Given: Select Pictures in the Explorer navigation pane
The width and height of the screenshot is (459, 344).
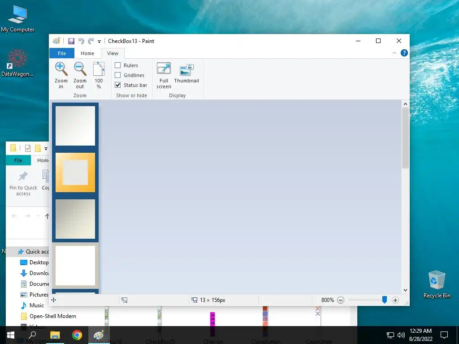Looking at the screenshot, I should (34, 295).
